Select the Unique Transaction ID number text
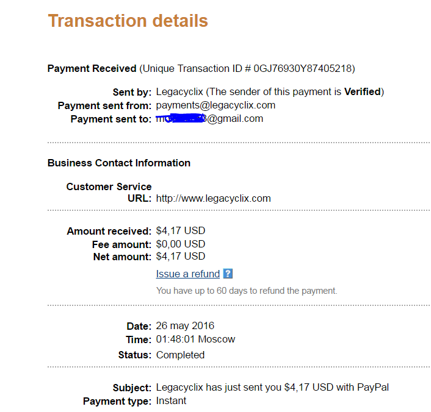431x412 pixels. [302, 68]
